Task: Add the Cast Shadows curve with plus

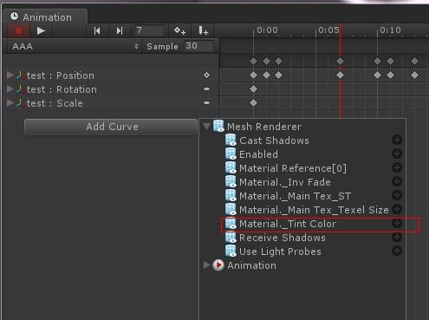Action: 397,140
